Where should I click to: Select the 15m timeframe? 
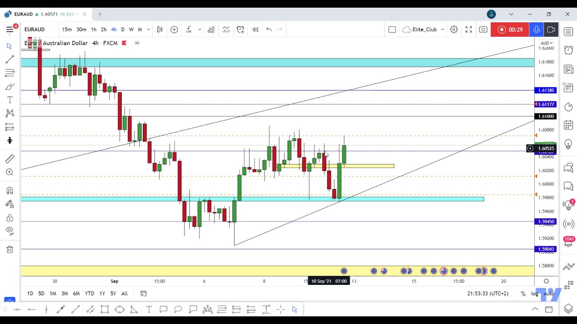(67, 30)
